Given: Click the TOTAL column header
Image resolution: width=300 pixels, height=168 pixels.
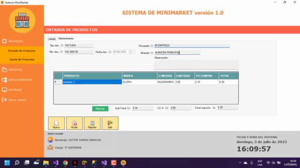Looking at the screenshot, I should click(x=228, y=76).
